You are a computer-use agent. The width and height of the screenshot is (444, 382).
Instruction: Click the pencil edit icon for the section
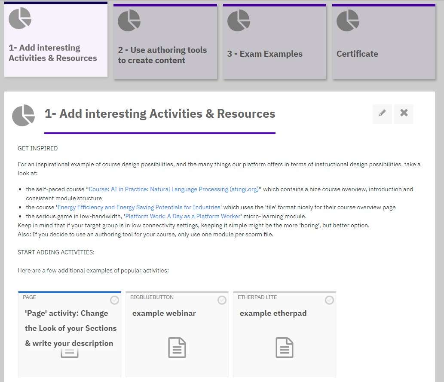click(382, 114)
